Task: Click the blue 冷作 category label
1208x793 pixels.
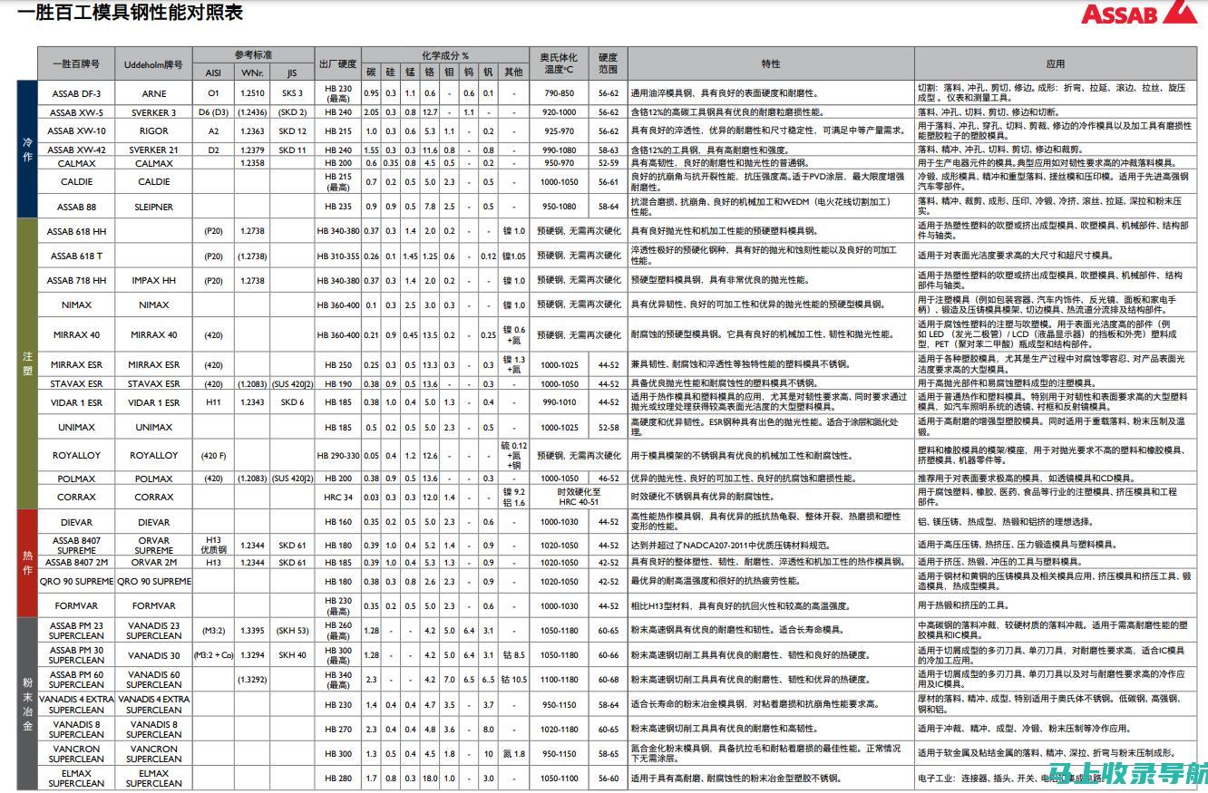Action: tap(26, 149)
